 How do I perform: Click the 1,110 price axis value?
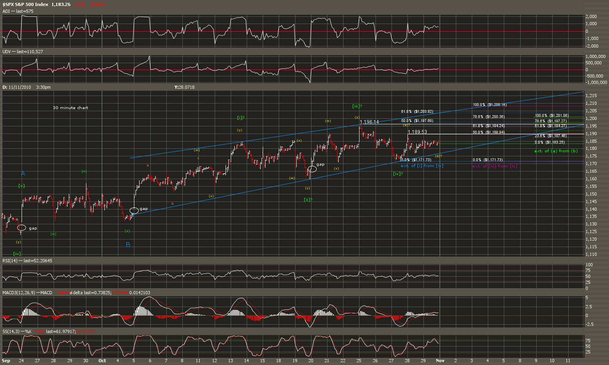coord(591,254)
